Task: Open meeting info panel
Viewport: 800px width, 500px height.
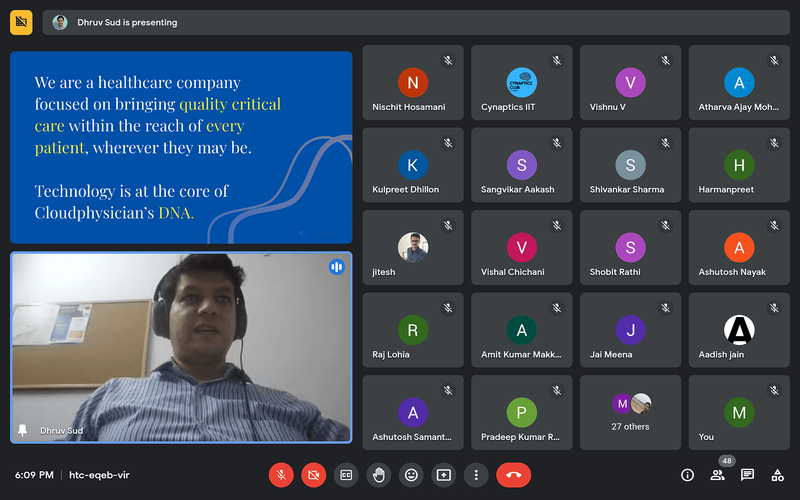Action: click(687, 475)
